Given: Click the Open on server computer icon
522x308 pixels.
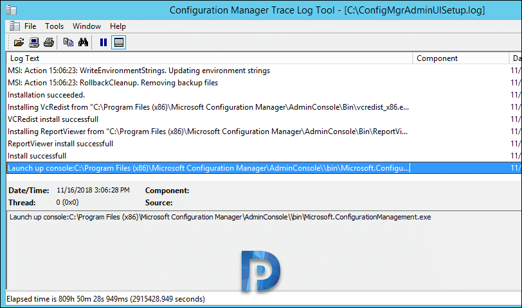Looking at the screenshot, I should coord(34,42).
